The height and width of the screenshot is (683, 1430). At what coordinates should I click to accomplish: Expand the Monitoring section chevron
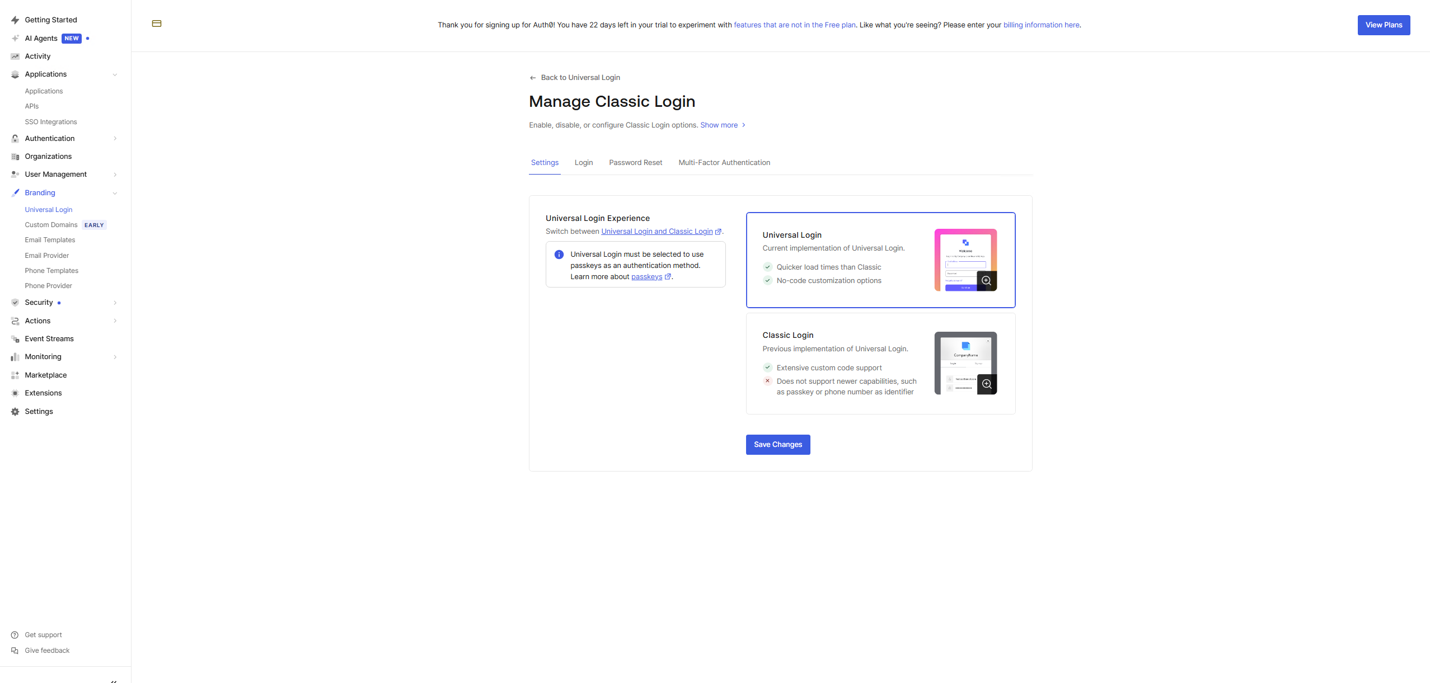click(x=115, y=357)
